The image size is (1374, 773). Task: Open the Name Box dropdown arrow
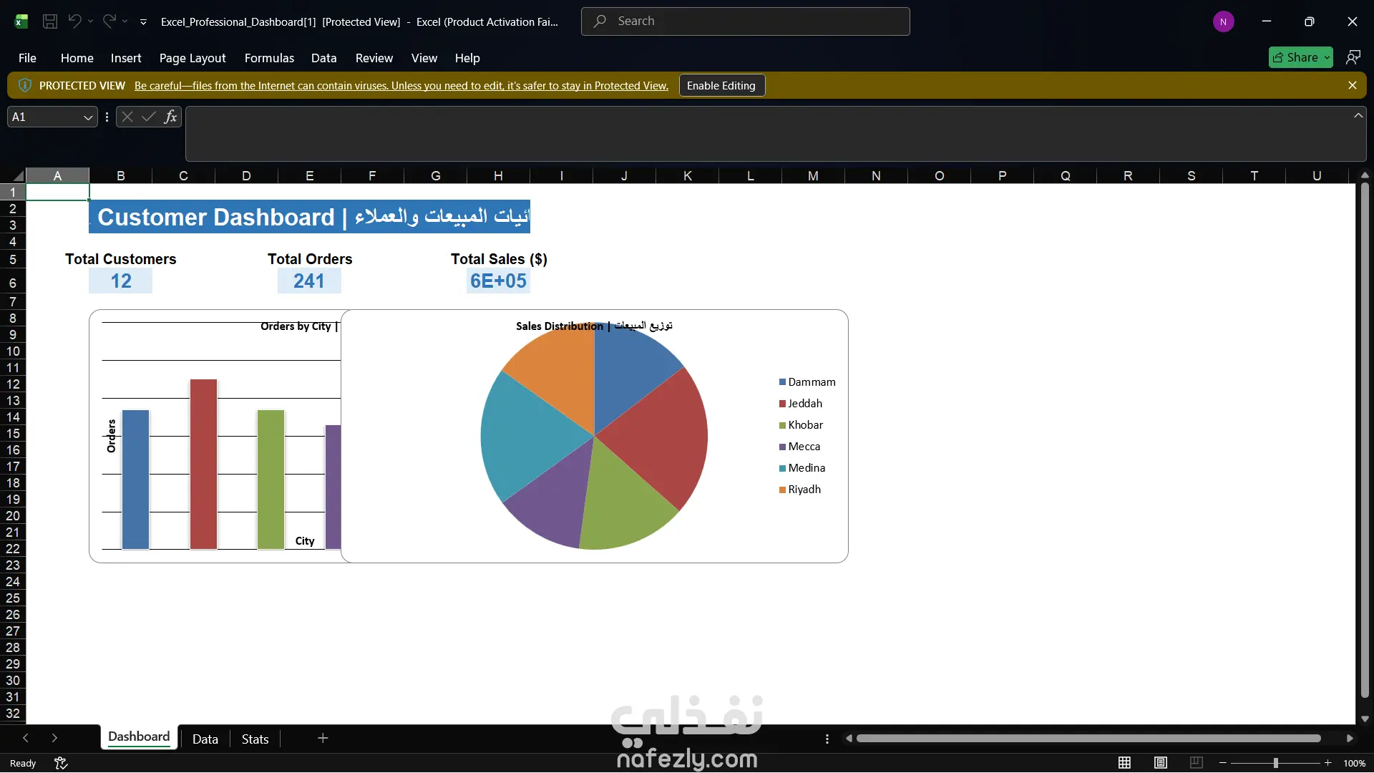click(87, 117)
